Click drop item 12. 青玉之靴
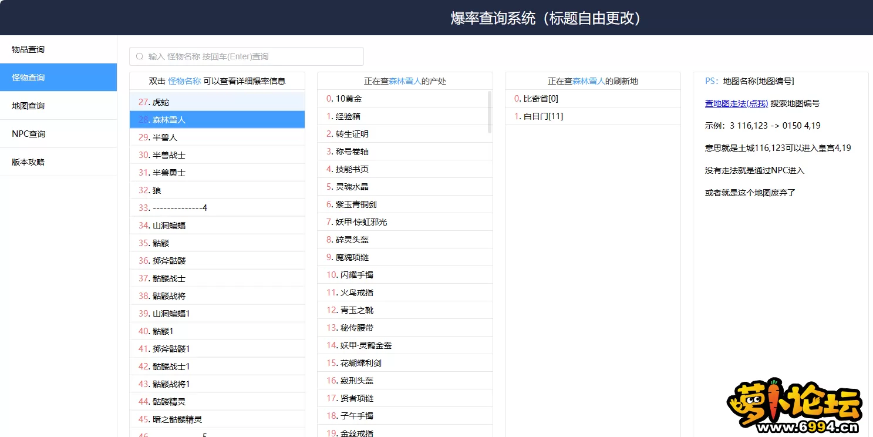 pyautogui.click(x=405, y=310)
